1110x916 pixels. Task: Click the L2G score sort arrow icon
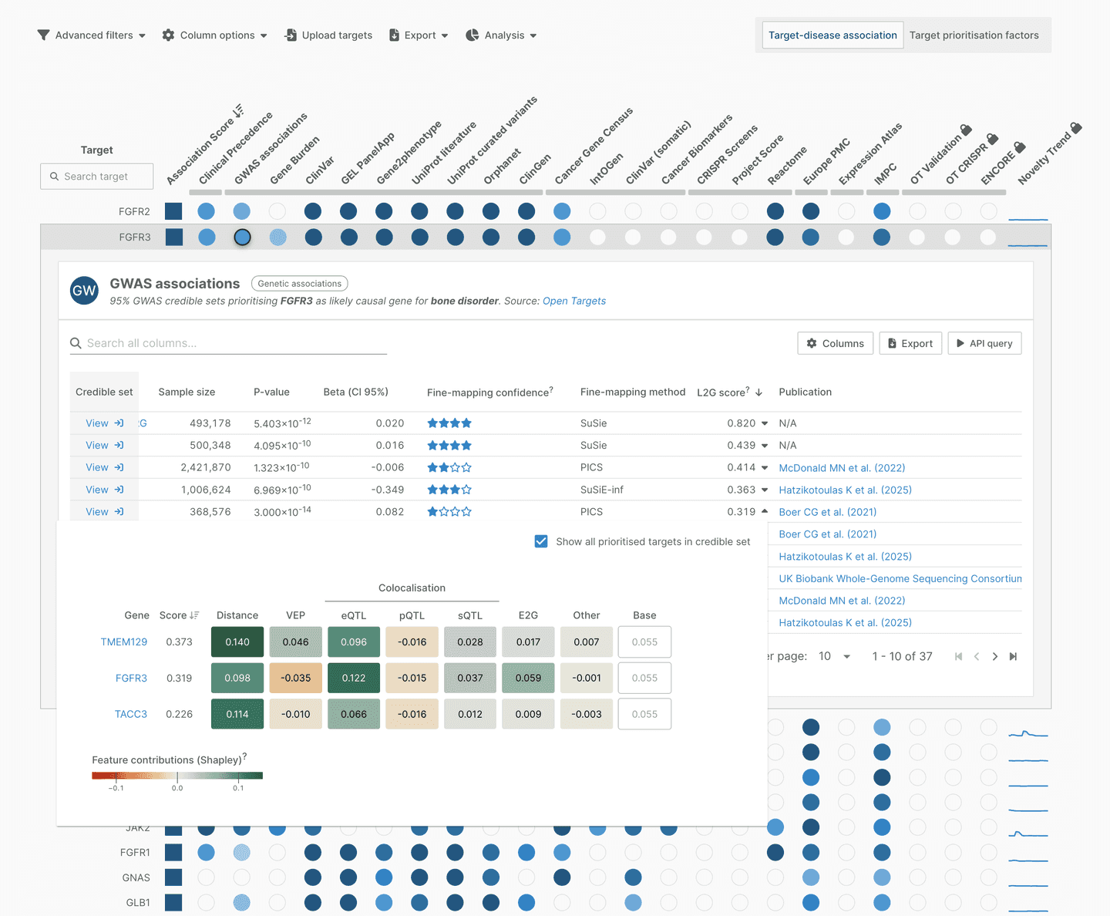[758, 392]
